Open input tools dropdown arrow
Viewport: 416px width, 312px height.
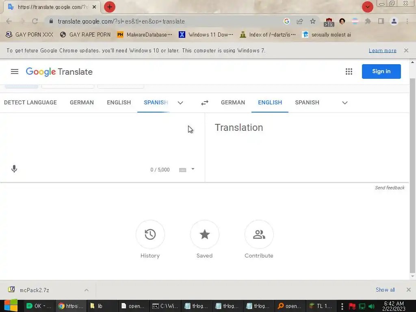click(x=193, y=169)
